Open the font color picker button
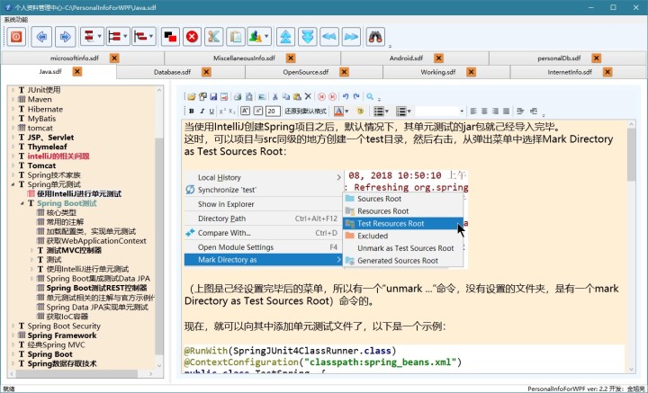Screen dimensions: 648x393 pos(342,111)
